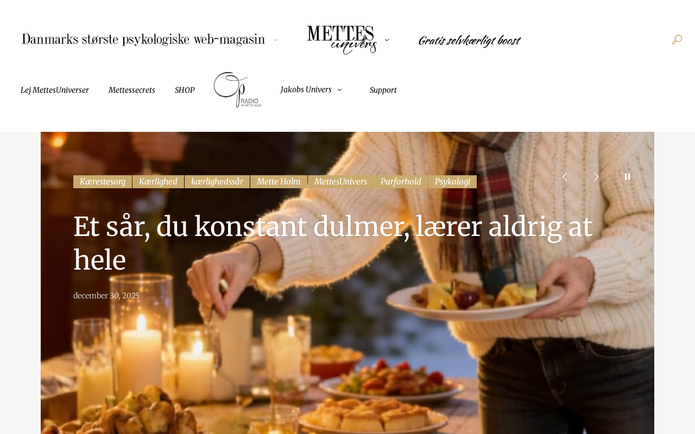
Task: Expand the web-magasin dropdown chevron
Action: pos(275,40)
